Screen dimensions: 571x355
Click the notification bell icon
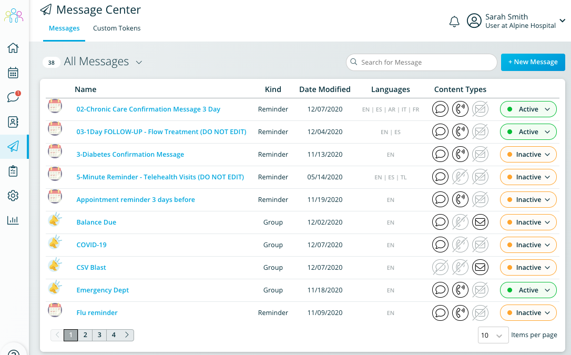(x=454, y=22)
